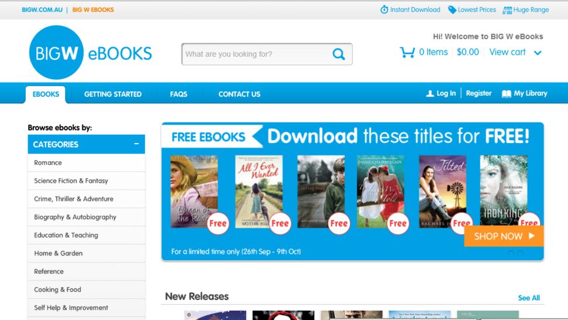Browse the Reference category
568x320 pixels.
[x=86, y=271]
